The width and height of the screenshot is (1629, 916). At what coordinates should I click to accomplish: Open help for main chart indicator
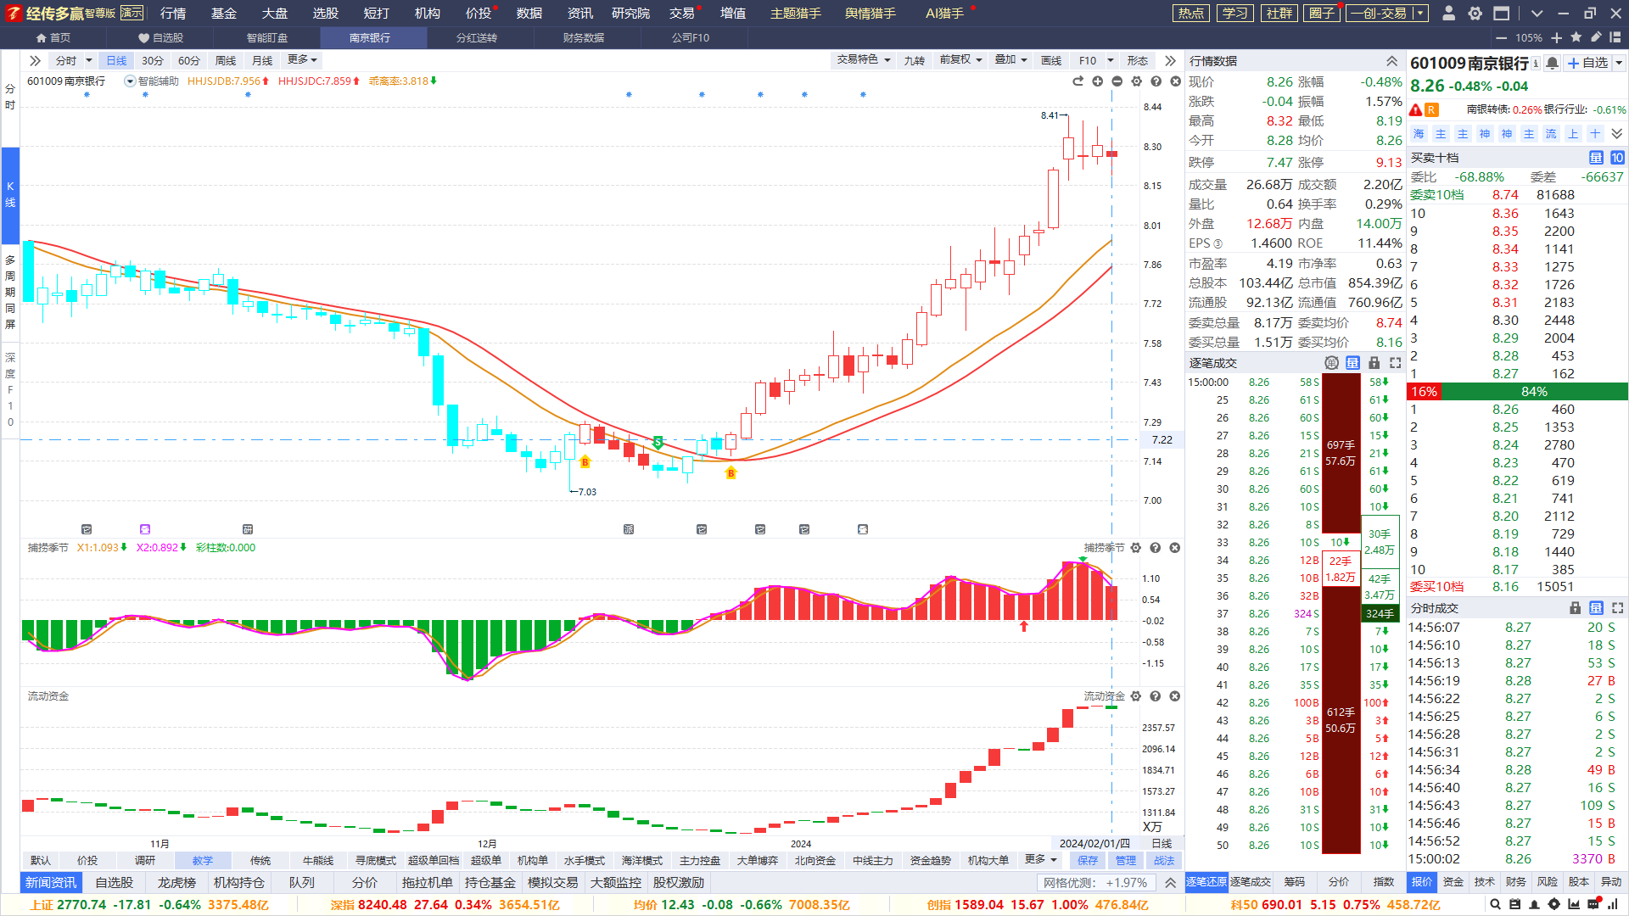pyautogui.click(x=1156, y=81)
